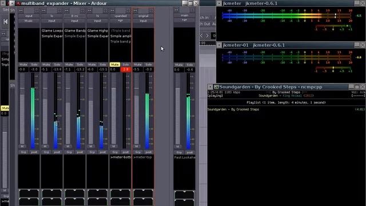Solo the lo strip
This screenshot has width=366, height=206.
coord(57,65)
